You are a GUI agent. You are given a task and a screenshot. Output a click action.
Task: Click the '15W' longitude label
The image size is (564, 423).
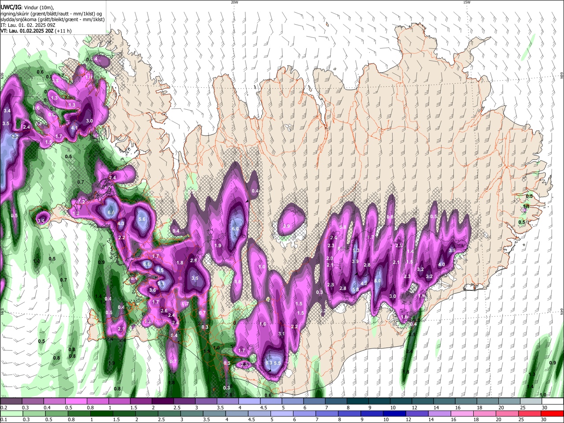click(x=467, y=2)
